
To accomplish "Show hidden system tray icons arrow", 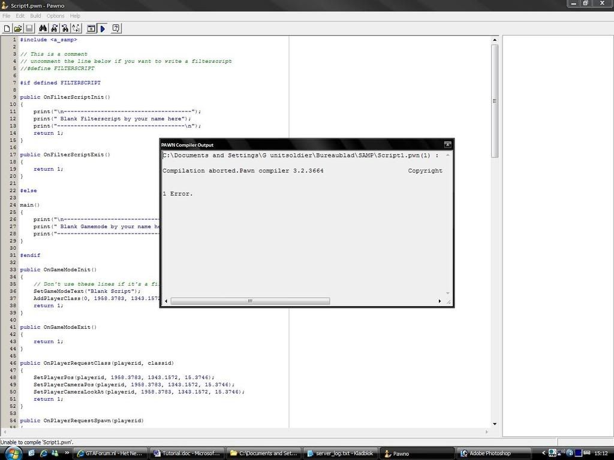I will click(x=543, y=453).
